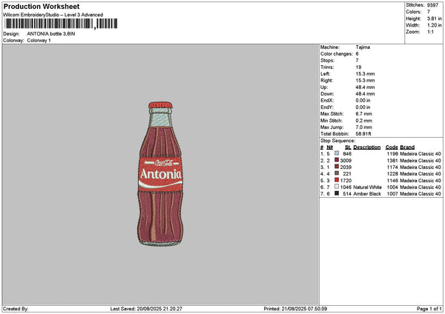This screenshot has height=314, width=445.
Task: Click the St. column header
Action: [348, 147]
